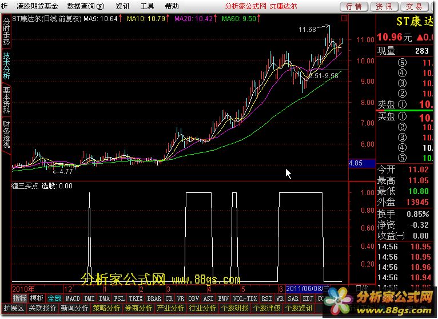The width and height of the screenshot is (438, 319).
Task: Click the 行情 button at top right
Action: tap(354, 7)
